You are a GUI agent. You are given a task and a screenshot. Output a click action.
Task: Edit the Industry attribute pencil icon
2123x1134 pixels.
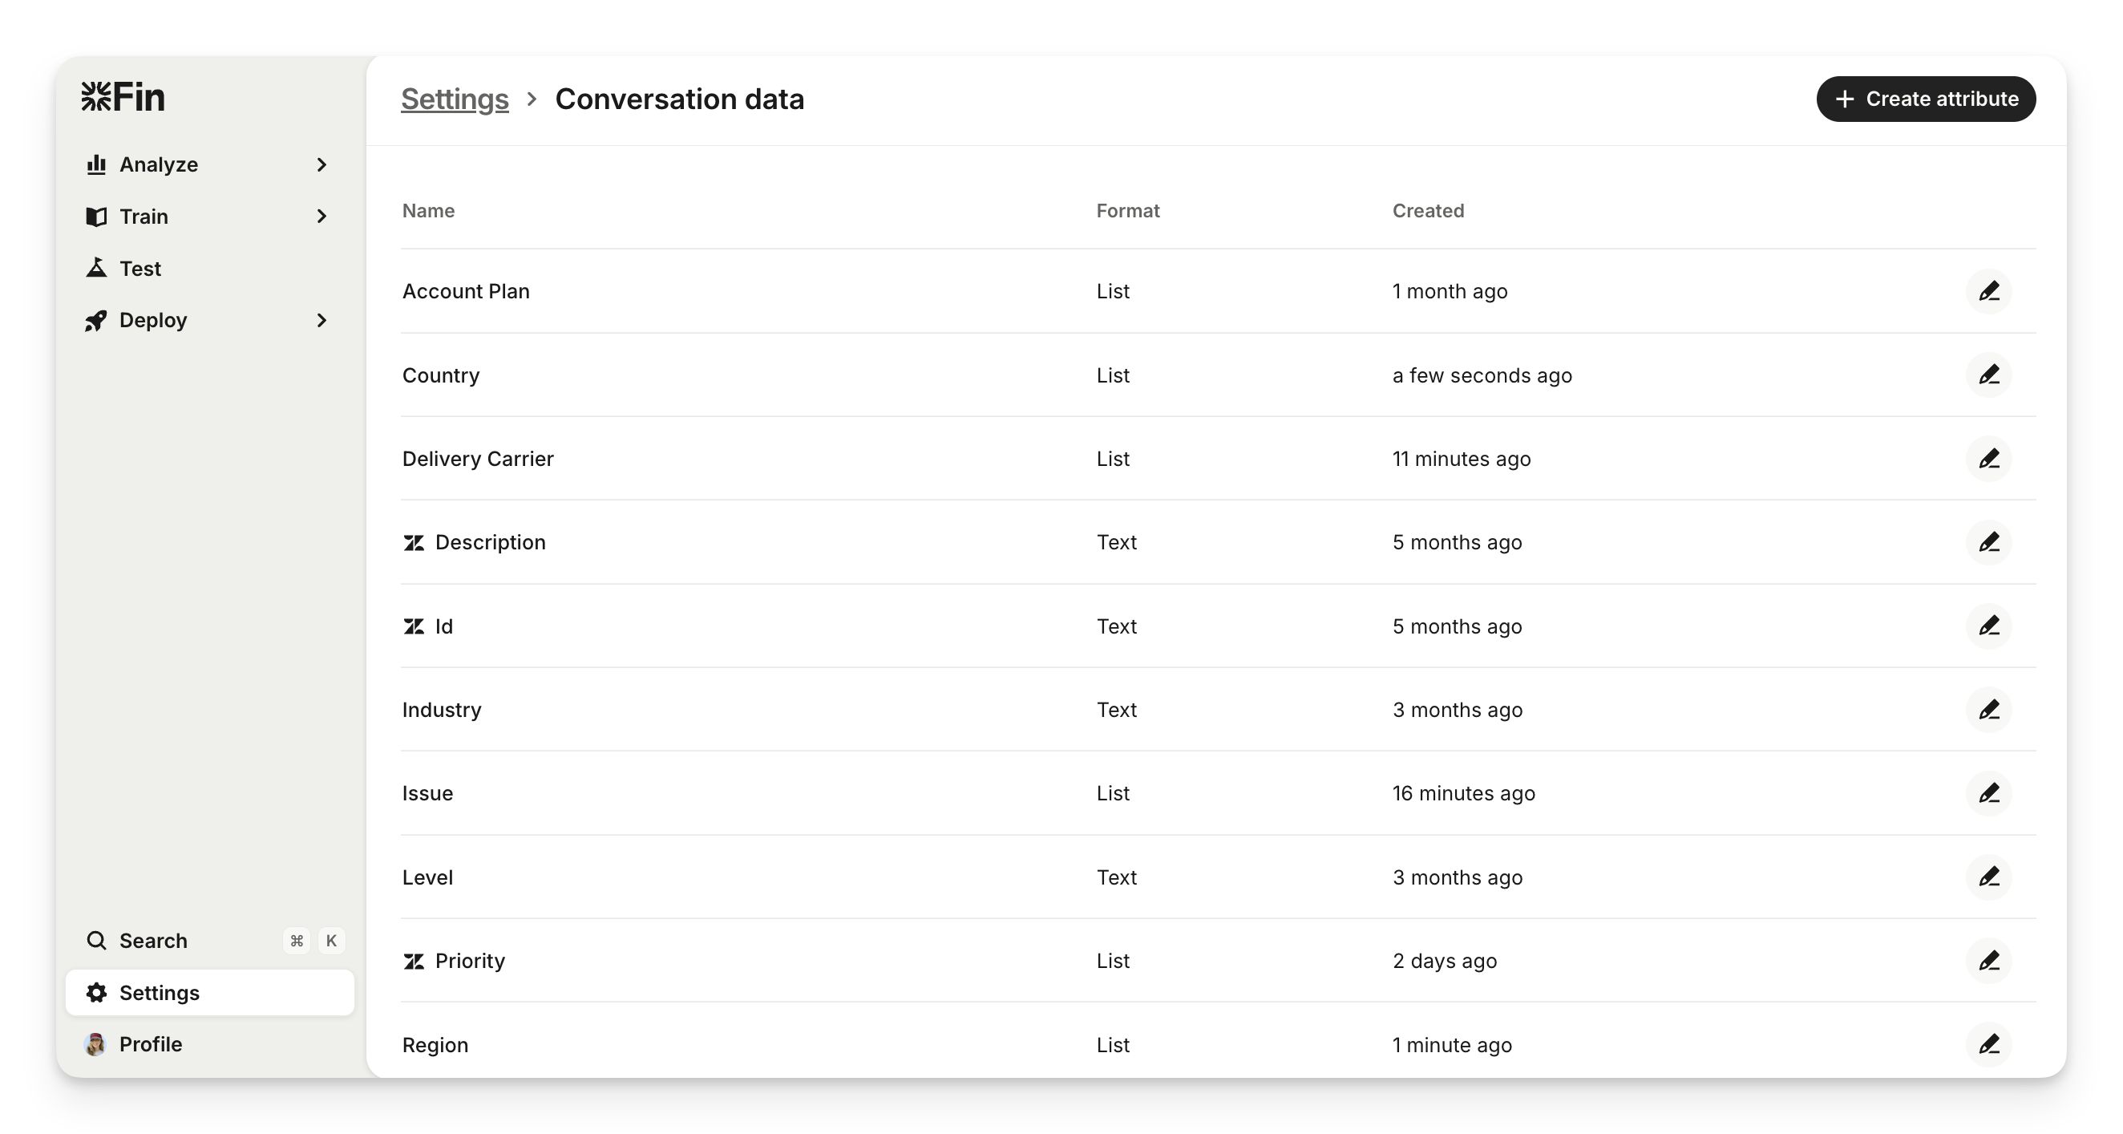(1988, 710)
